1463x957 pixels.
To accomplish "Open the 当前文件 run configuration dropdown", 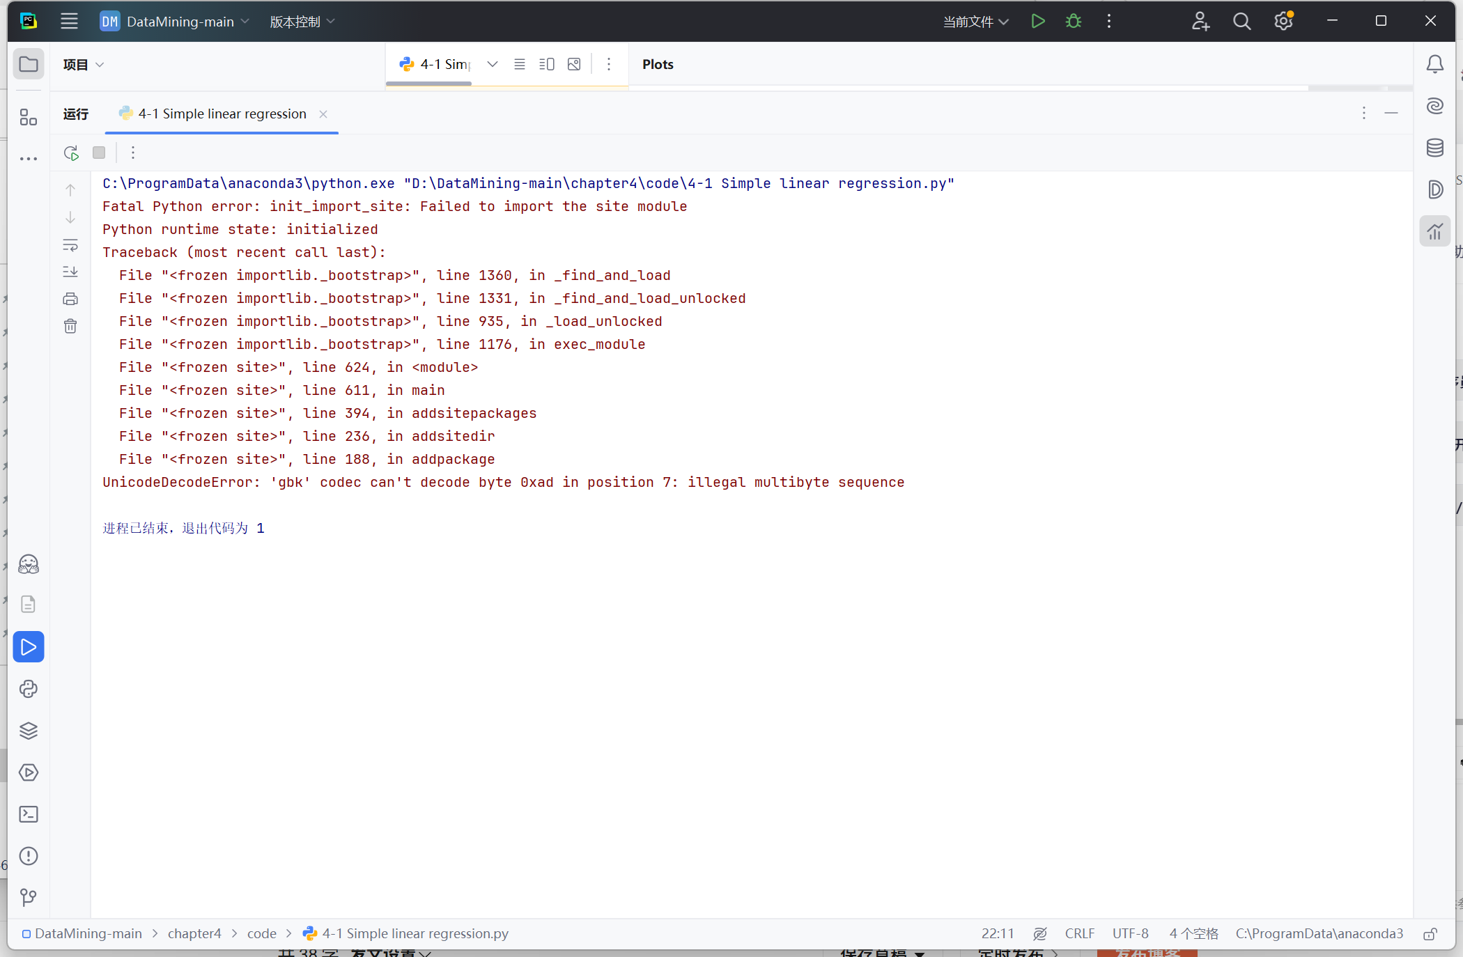I will click(975, 22).
